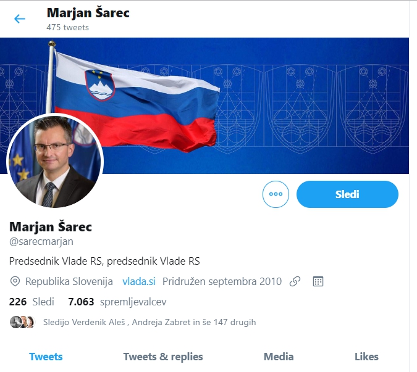Open the Tweets & replies tab

pyautogui.click(x=163, y=357)
